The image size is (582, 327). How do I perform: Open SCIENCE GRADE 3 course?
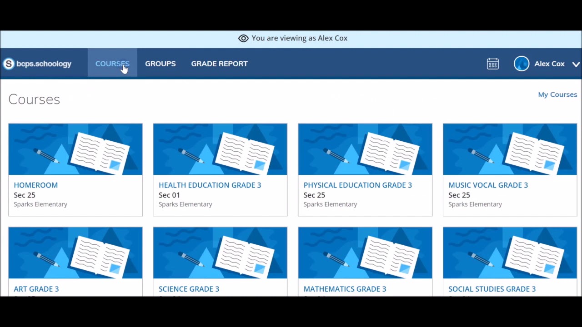coord(189,289)
